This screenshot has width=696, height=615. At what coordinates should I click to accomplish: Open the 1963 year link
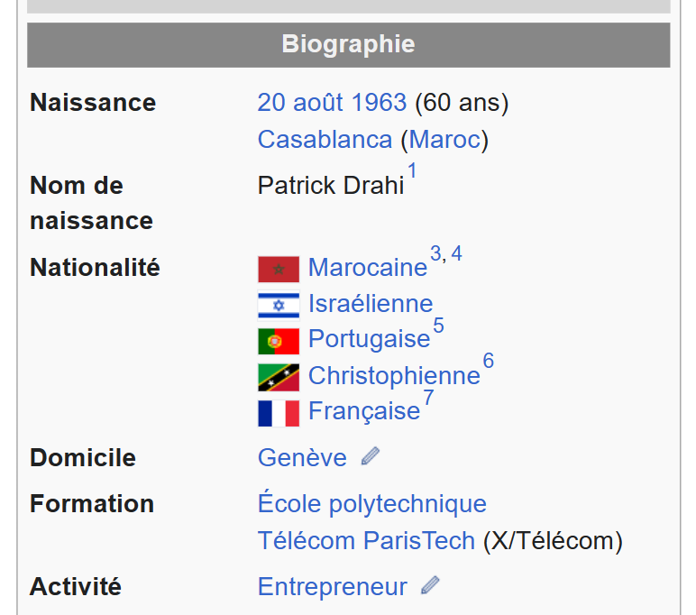point(380,103)
